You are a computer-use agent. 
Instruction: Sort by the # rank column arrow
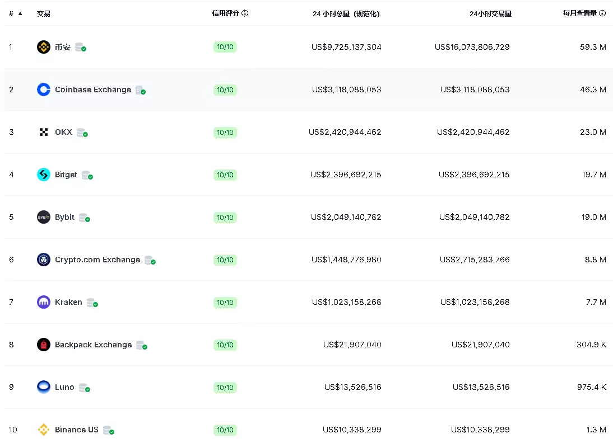tap(20, 13)
